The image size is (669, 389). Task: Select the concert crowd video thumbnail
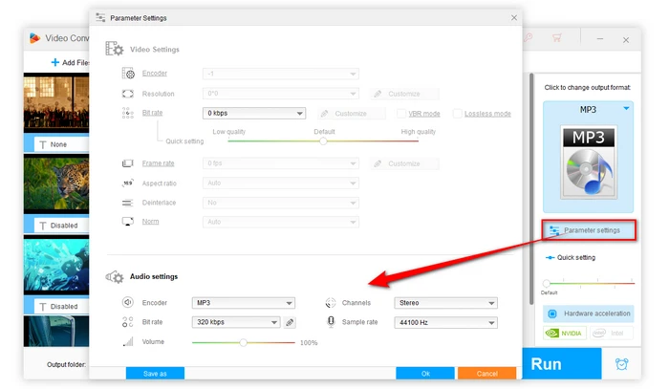[x=56, y=102]
